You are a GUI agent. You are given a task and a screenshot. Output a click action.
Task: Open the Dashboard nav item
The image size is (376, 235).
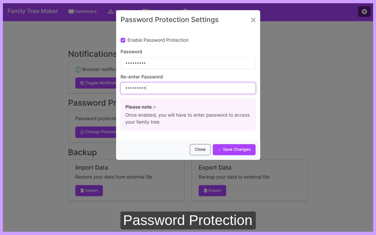pyautogui.click(x=83, y=11)
